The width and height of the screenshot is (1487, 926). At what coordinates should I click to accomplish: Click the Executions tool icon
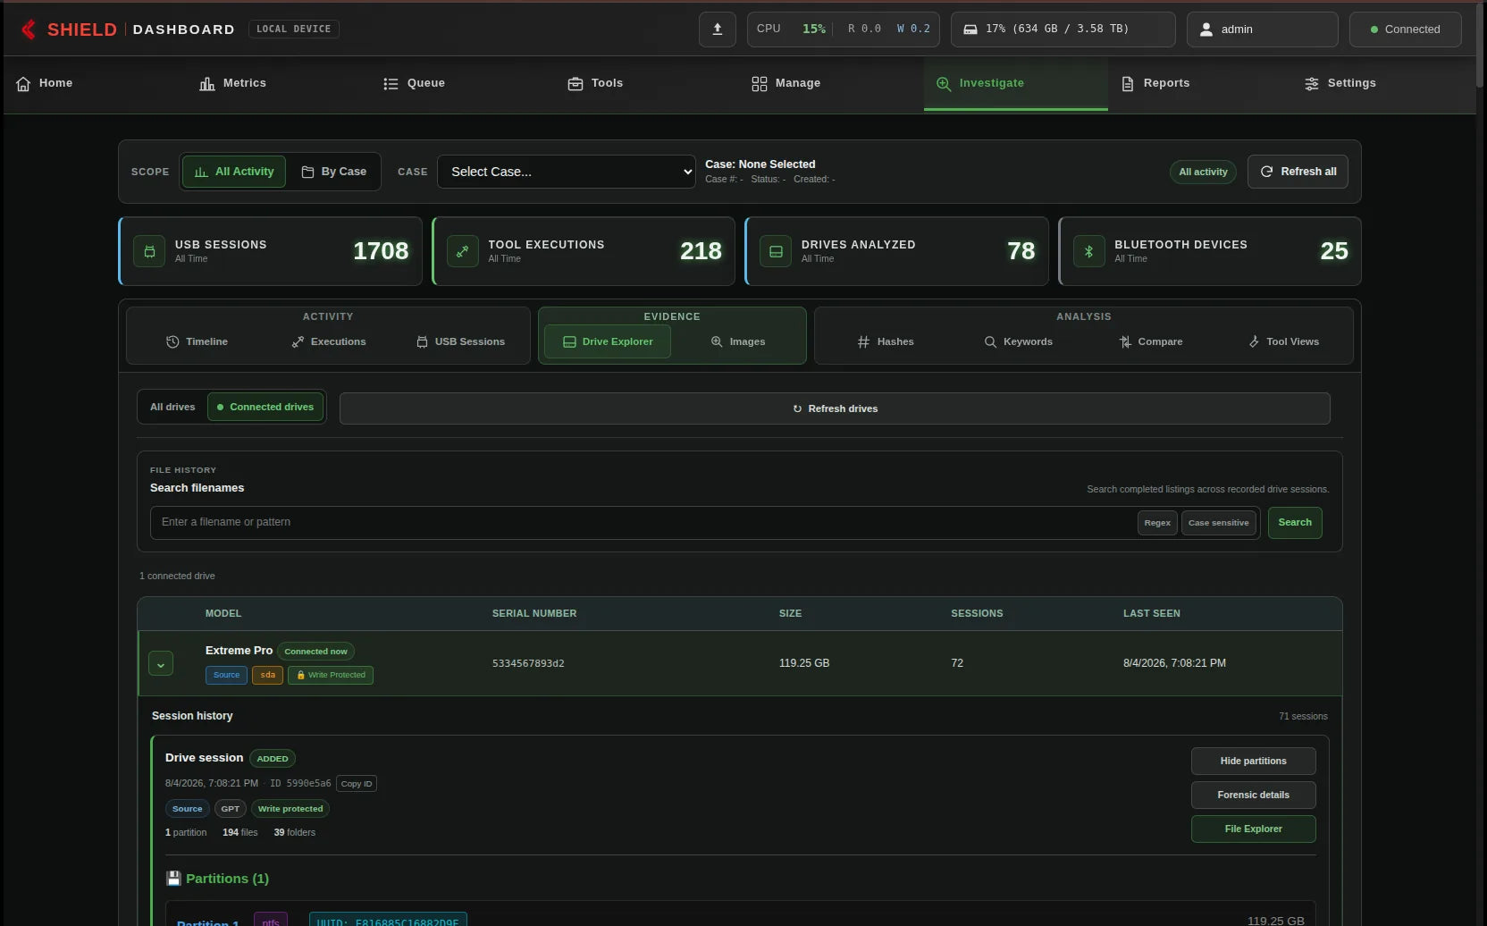(x=298, y=341)
